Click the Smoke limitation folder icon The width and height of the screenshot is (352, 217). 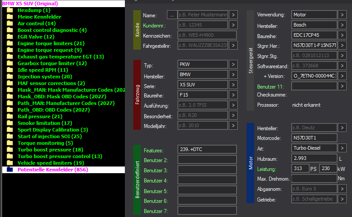coord(10,123)
